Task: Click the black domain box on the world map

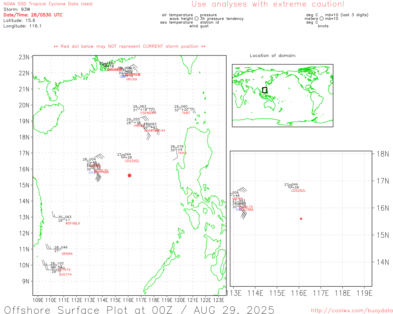Action: pyautogui.click(x=265, y=90)
